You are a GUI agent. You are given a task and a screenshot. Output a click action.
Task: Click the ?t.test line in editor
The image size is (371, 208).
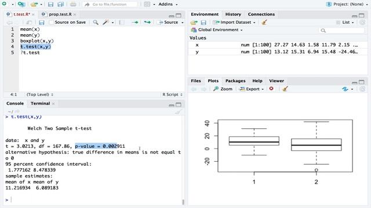(30, 53)
